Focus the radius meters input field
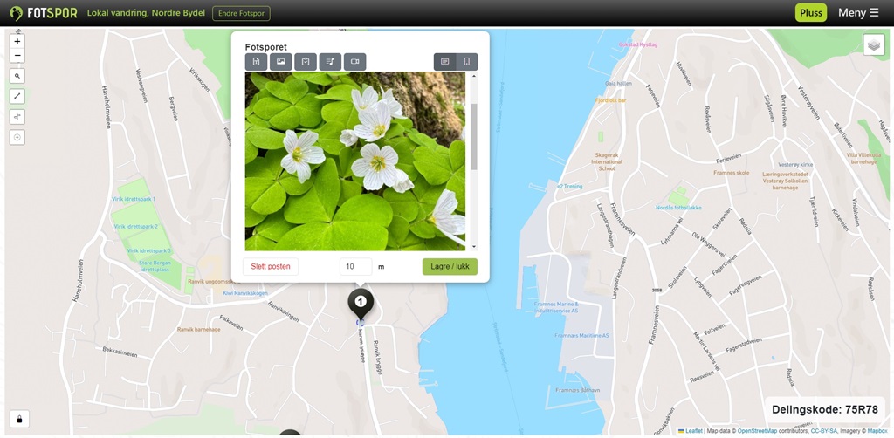 (356, 267)
